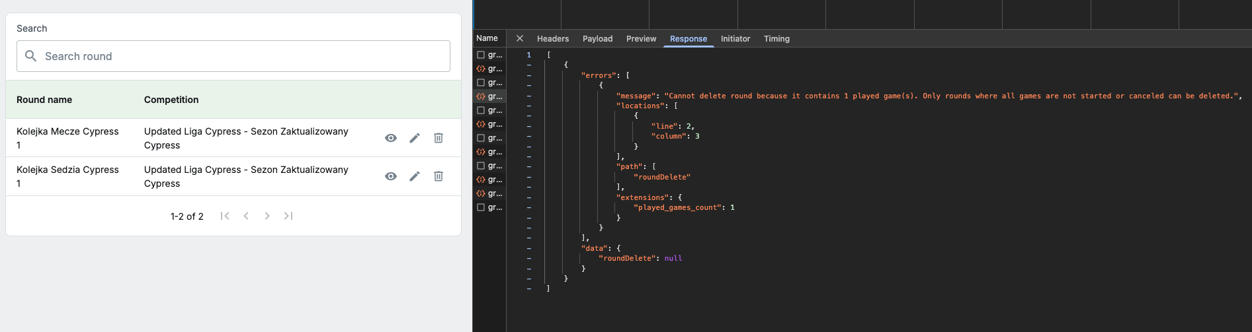Select the Response tab in DevTools

689,39
